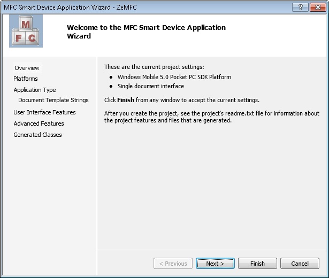Open help with the question mark button
This screenshot has width=329, height=278.
(300, 7)
